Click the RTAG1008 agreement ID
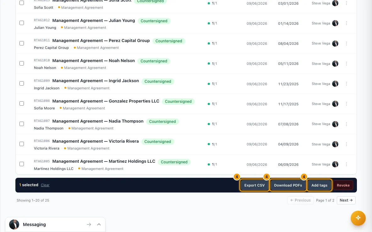The image size is (372, 232). point(42,101)
